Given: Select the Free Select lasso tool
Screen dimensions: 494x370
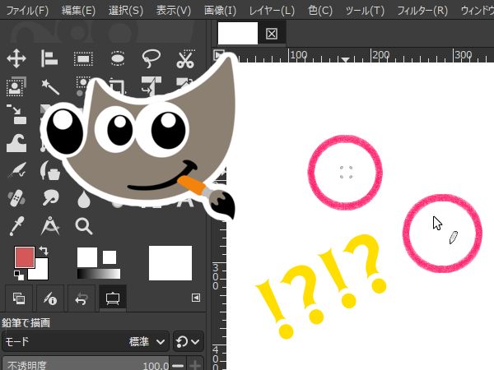Looking at the screenshot, I should (x=151, y=58).
